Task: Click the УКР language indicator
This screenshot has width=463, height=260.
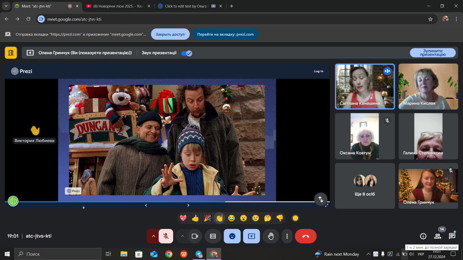Action: click(421, 254)
